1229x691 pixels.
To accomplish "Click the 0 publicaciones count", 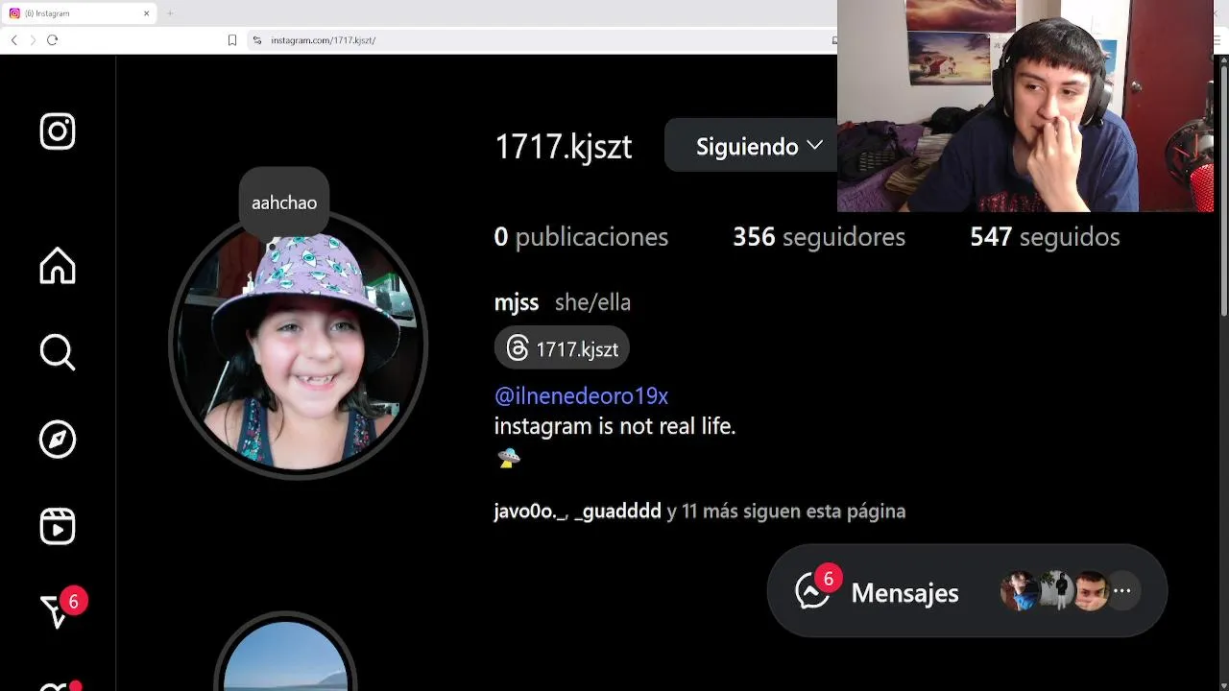I will click(x=581, y=237).
